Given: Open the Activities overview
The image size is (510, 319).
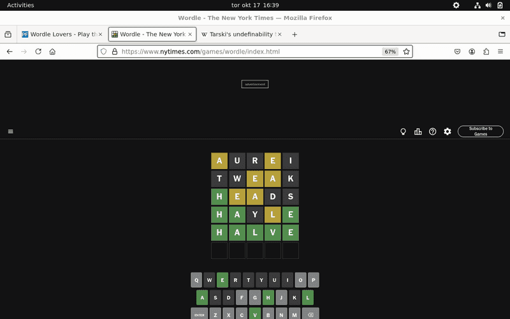Looking at the screenshot, I should pos(20,5).
